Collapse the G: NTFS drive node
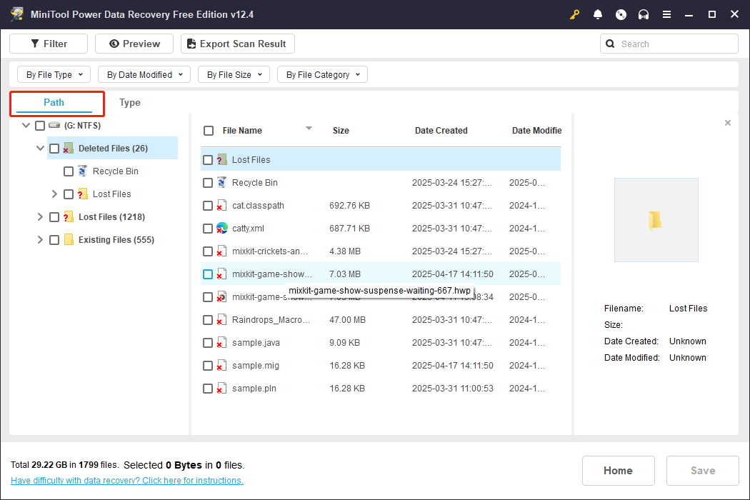This screenshot has width=750, height=500. (x=26, y=126)
